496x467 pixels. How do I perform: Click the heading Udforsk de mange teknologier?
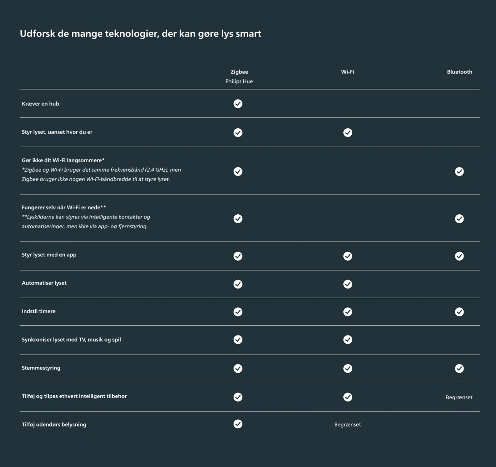pyautogui.click(x=140, y=34)
